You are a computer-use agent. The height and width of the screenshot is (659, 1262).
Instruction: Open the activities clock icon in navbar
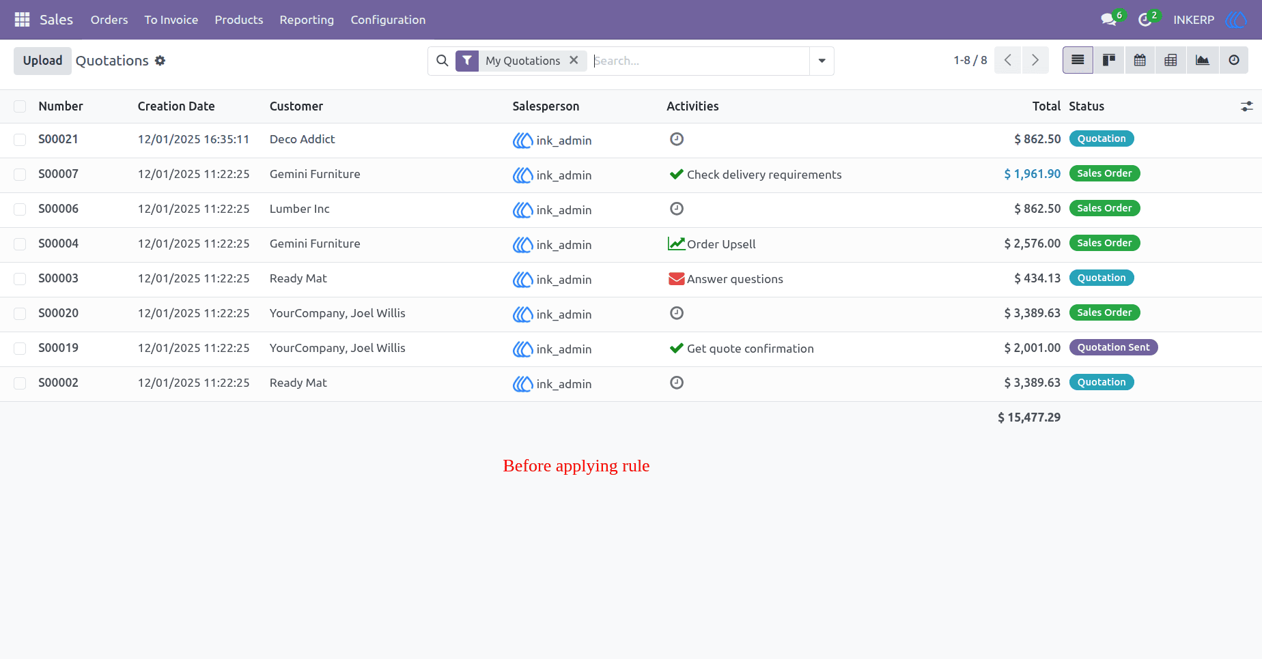coord(1145,20)
